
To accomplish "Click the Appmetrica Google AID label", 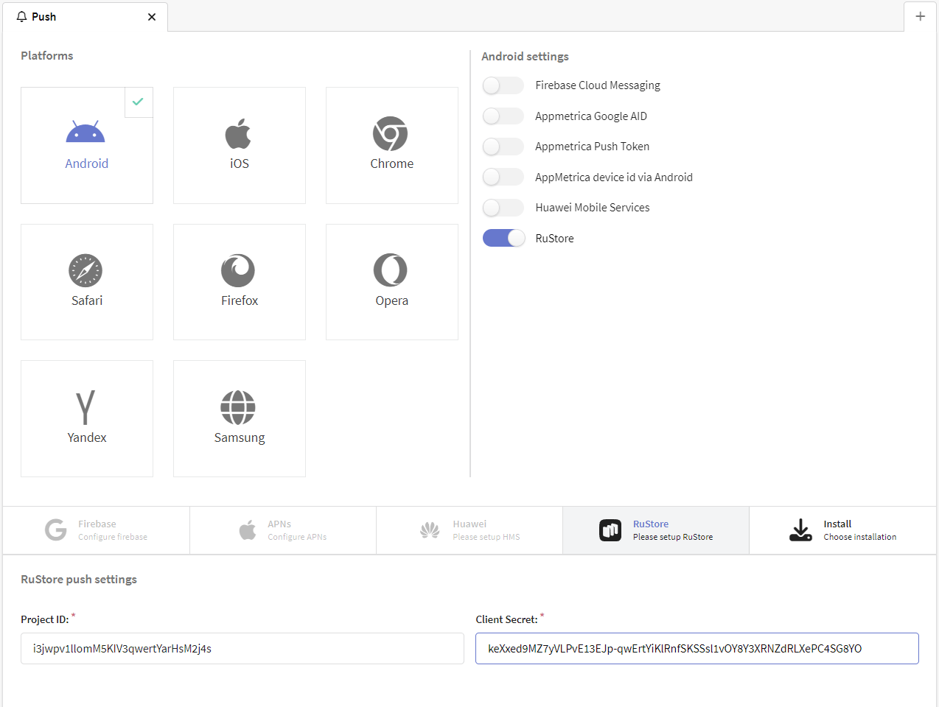I will [x=591, y=116].
